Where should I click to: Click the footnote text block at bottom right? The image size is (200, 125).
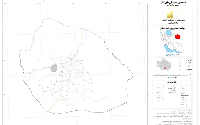[171, 116]
